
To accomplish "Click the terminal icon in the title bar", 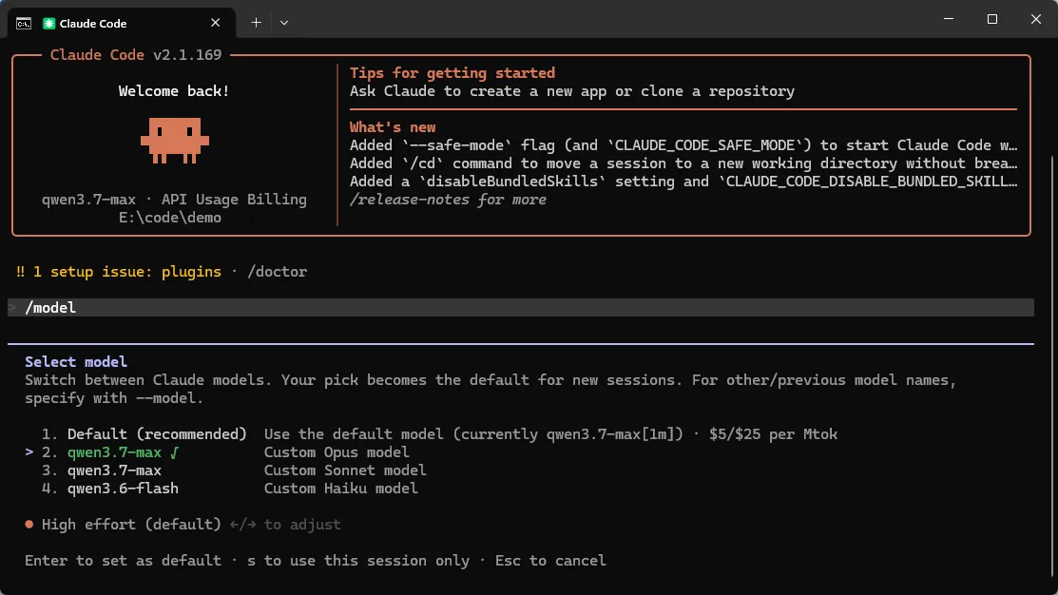I will pos(24,23).
